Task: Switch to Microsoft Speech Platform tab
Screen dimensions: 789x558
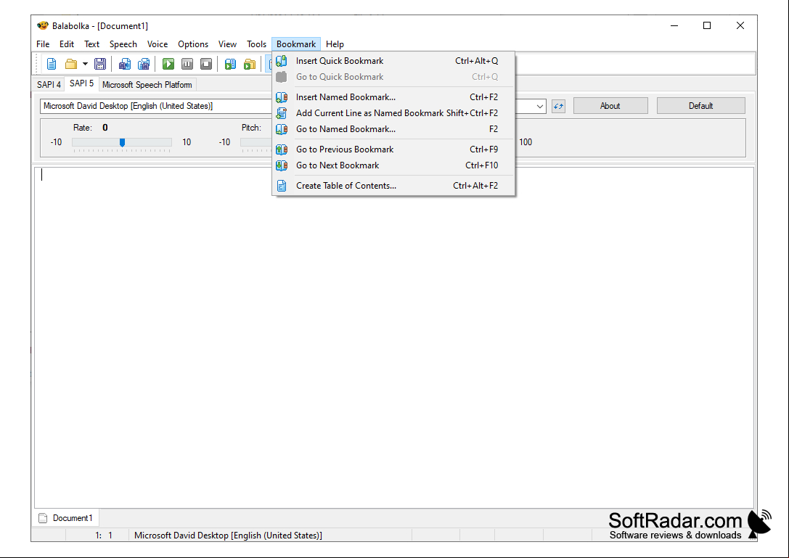Action: point(147,84)
